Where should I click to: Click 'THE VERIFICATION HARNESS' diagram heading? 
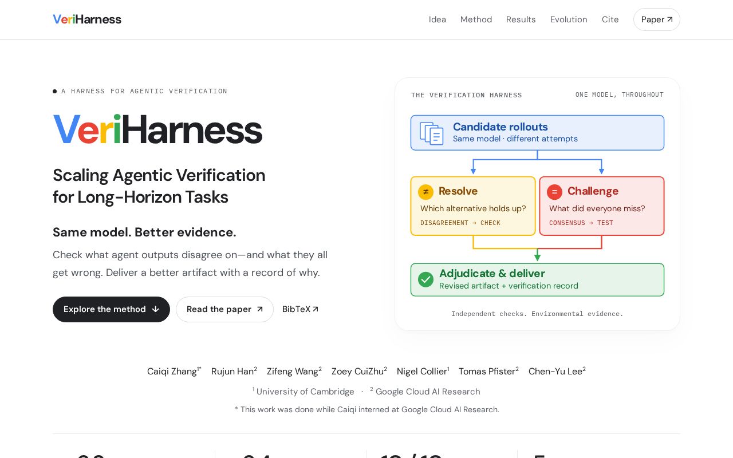(467, 95)
